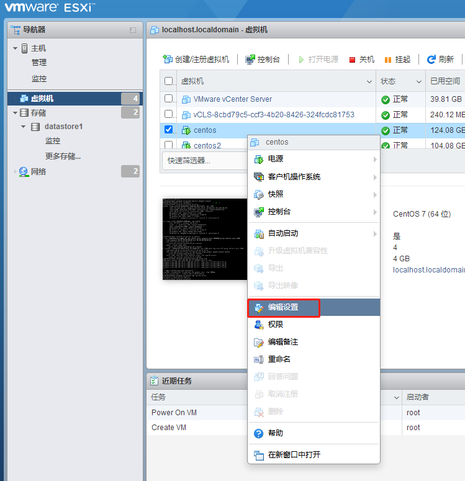Open the Status (状态) column dropdown arrow

(418, 81)
